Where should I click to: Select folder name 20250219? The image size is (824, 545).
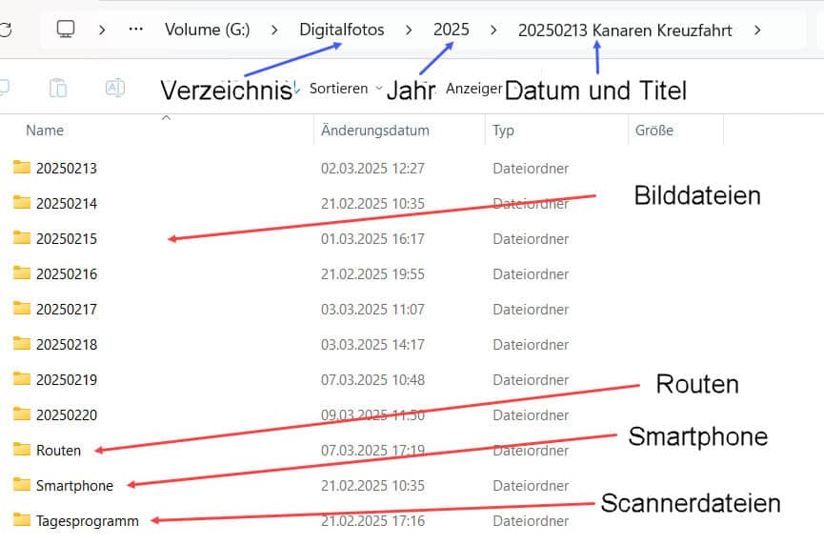tap(67, 379)
